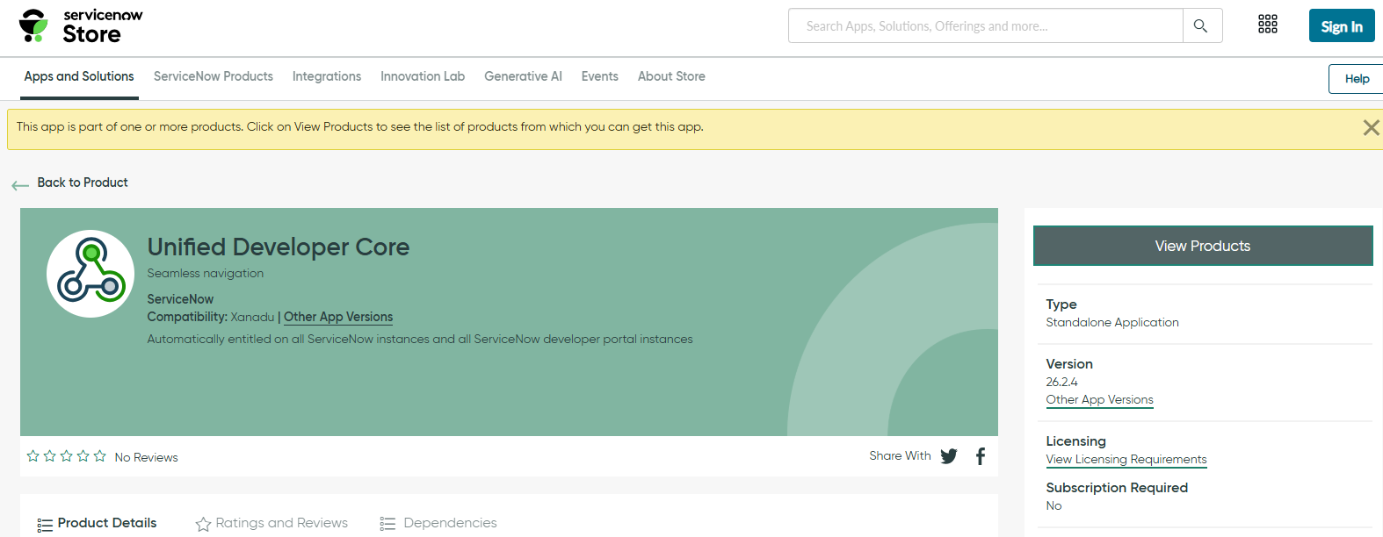Click the ServiceNow publisher name
The height and width of the screenshot is (537, 1383).
(x=180, y=299)
